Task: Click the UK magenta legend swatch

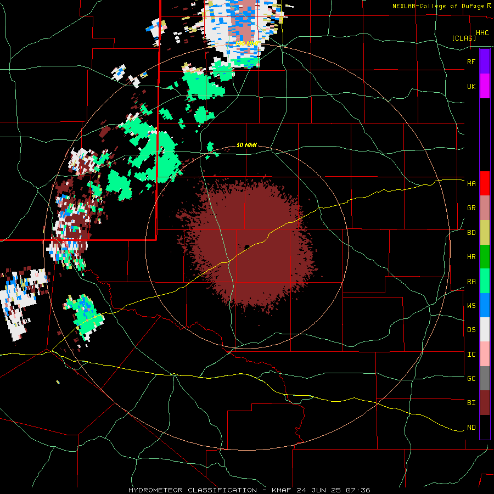Action: (485, 86)
